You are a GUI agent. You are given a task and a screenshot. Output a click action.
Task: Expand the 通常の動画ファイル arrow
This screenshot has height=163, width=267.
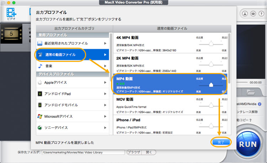click(105, 54)
